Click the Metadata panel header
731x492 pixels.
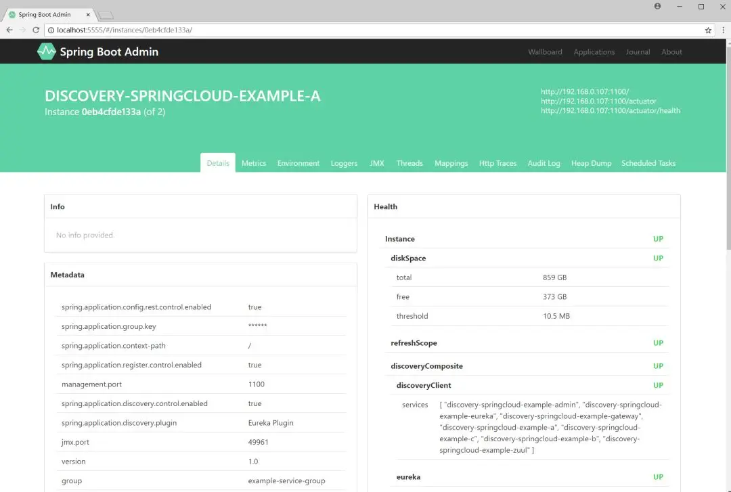click(x=200, y=275)
